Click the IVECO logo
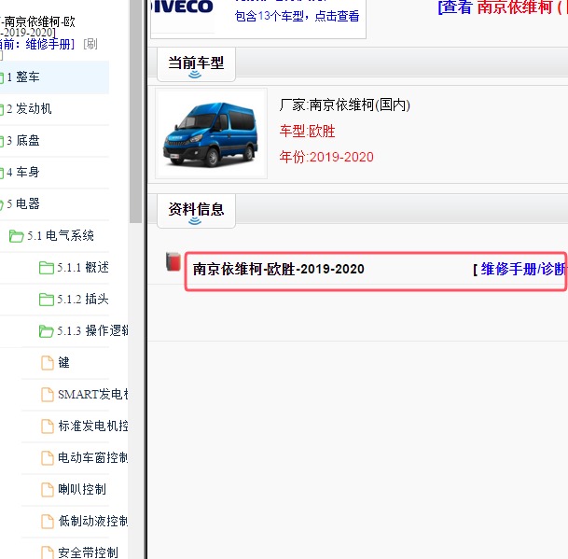The width and height of the screenshot is (568, 559). point(182,7)
